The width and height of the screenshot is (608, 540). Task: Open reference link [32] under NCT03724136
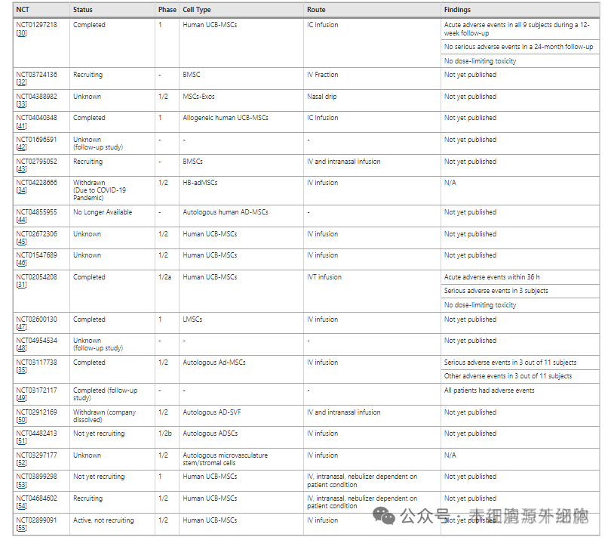21,82
